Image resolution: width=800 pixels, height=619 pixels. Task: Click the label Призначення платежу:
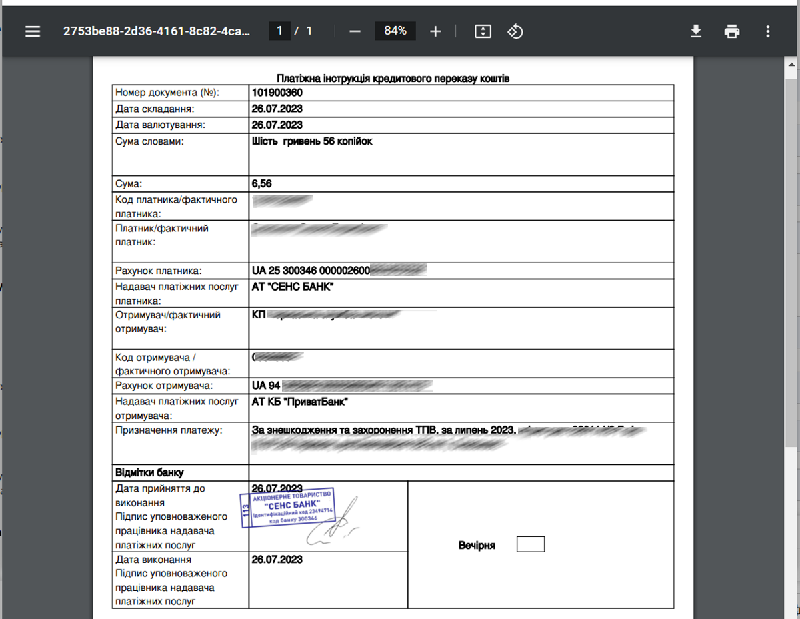(x=169, y=430)
